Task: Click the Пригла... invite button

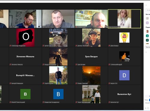Action: tap(147, 47)
